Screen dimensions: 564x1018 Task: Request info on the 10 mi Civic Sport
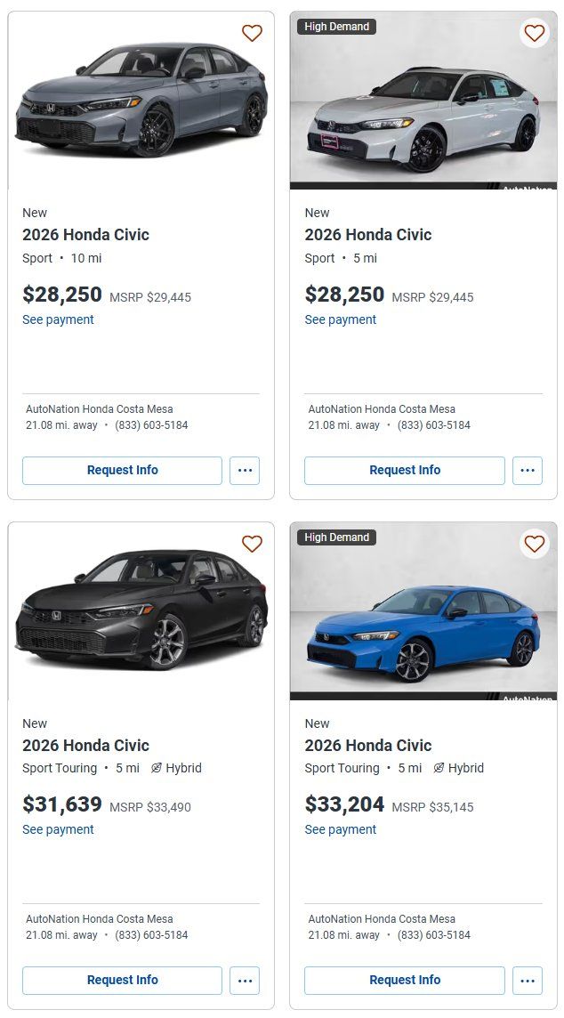tap(122, 471)
